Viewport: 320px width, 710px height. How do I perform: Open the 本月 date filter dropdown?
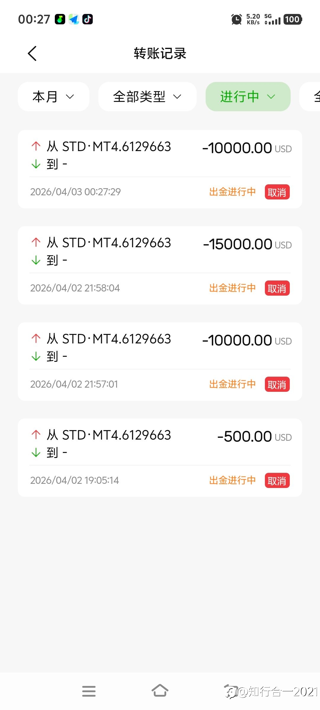pos(53,97)
